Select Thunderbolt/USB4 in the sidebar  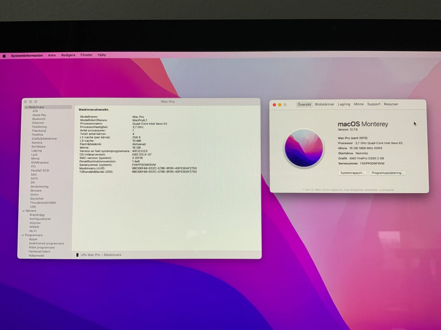click(x=43, y=203)
